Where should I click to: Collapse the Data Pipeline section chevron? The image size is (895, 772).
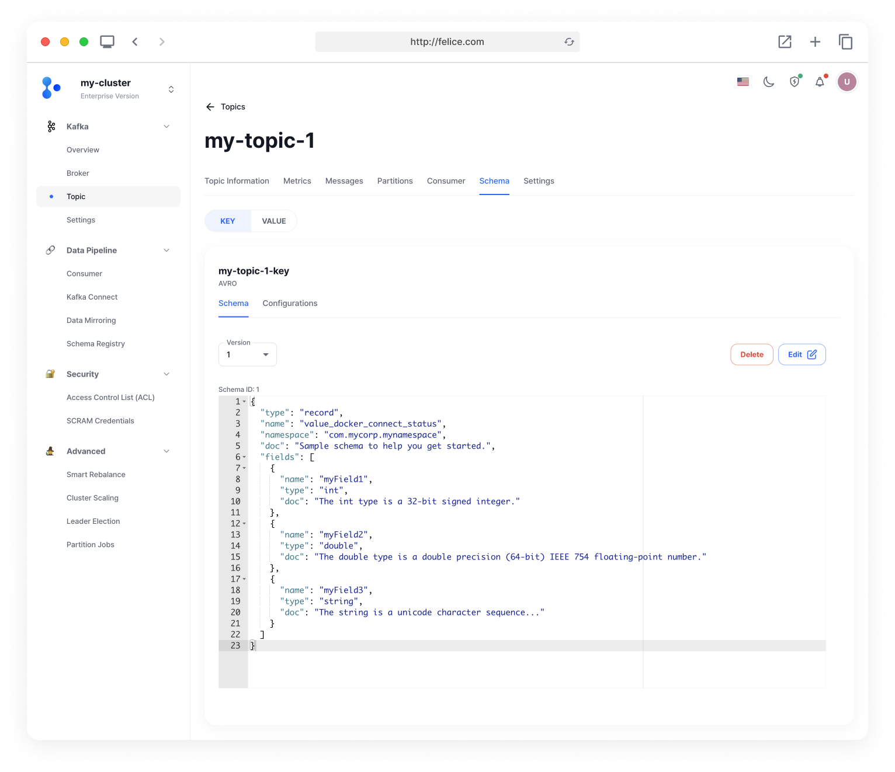tap(166, 251)
